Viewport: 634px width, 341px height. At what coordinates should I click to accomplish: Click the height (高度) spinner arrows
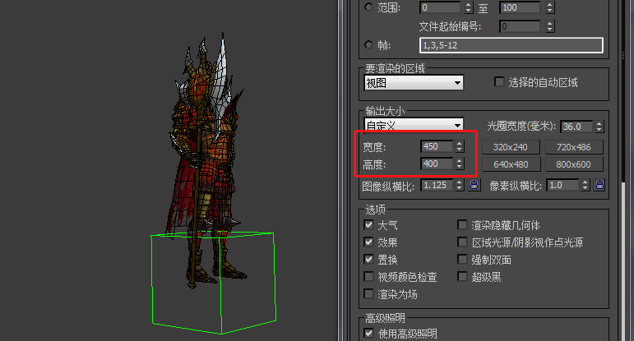click(459, 164)
